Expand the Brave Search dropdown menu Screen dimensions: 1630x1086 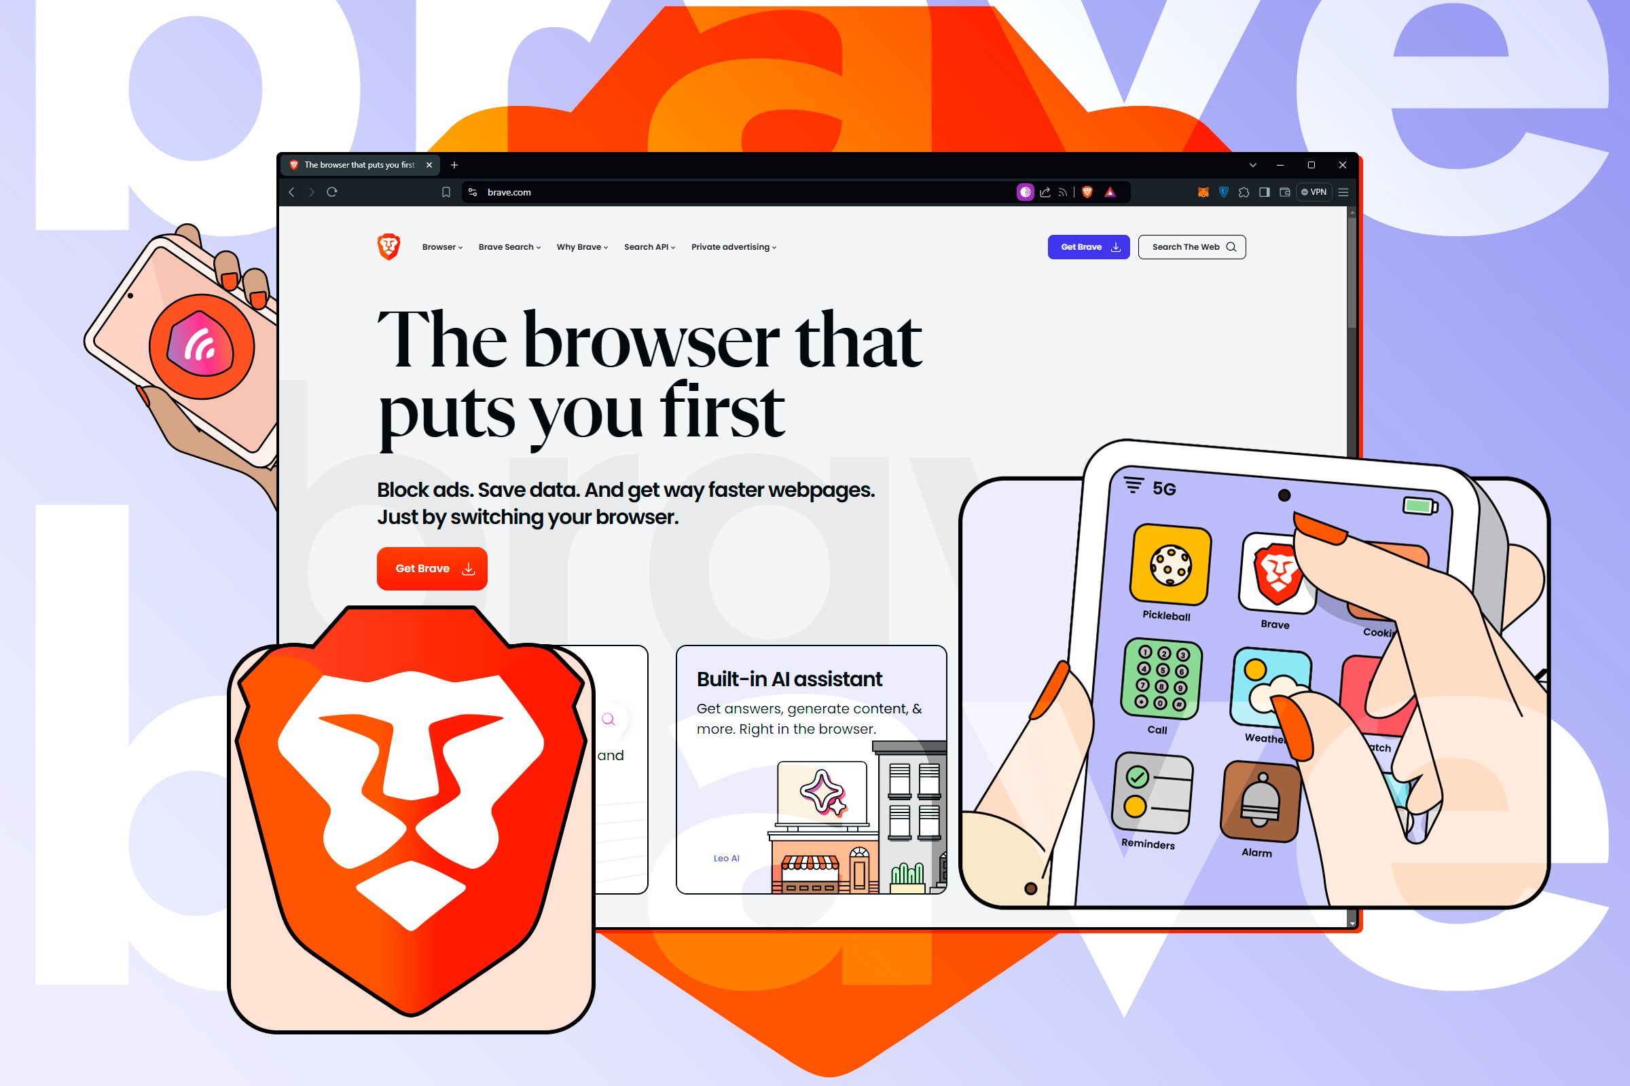click(x=511, y=247)
